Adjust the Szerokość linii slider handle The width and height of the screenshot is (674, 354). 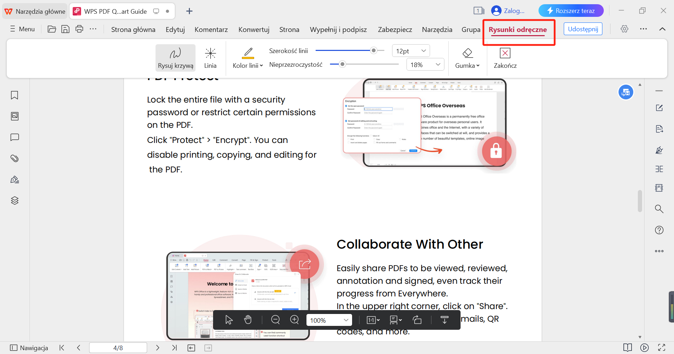[x=374, y=51]
